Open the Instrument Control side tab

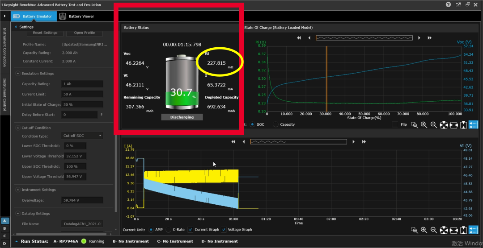coord(4,95)
